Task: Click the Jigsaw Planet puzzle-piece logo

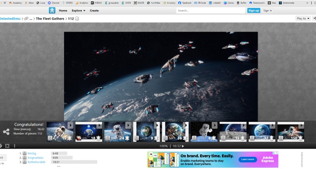Action: coord(52,10)
